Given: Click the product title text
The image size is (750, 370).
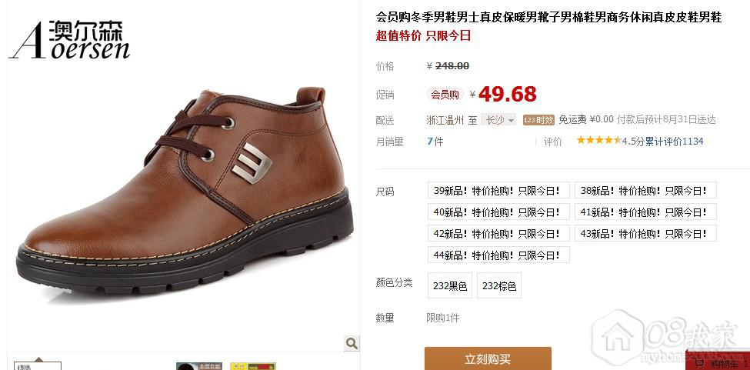Looking at the screenshot, I should [548, 18].
